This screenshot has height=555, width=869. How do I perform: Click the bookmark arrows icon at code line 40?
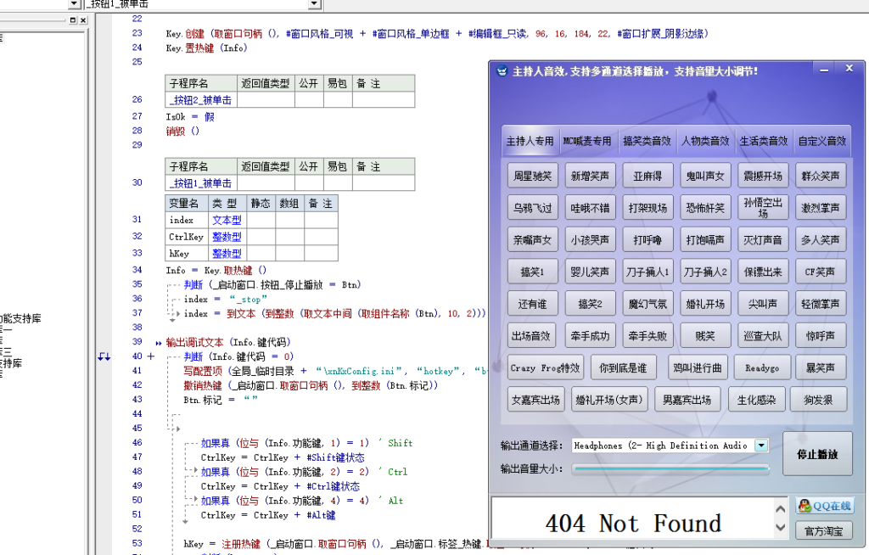103,356
